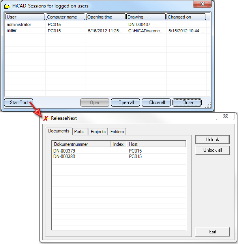The width and height of the screenshot is (238, 244).
Task: Click the Changed on column header
Action: coord(186,17)
